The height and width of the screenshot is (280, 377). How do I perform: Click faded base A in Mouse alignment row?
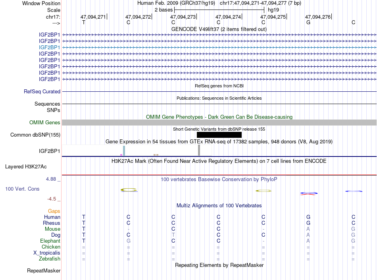click(308, 229)
